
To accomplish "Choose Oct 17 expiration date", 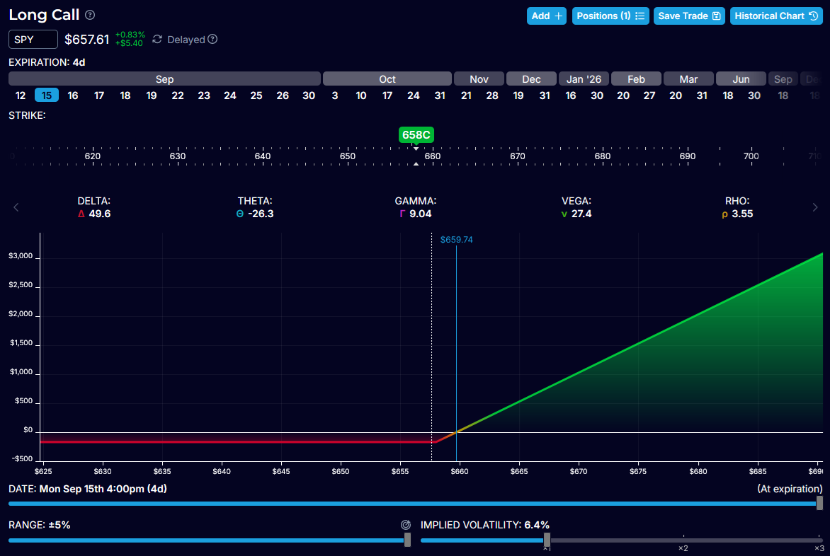I will (387, 95).
